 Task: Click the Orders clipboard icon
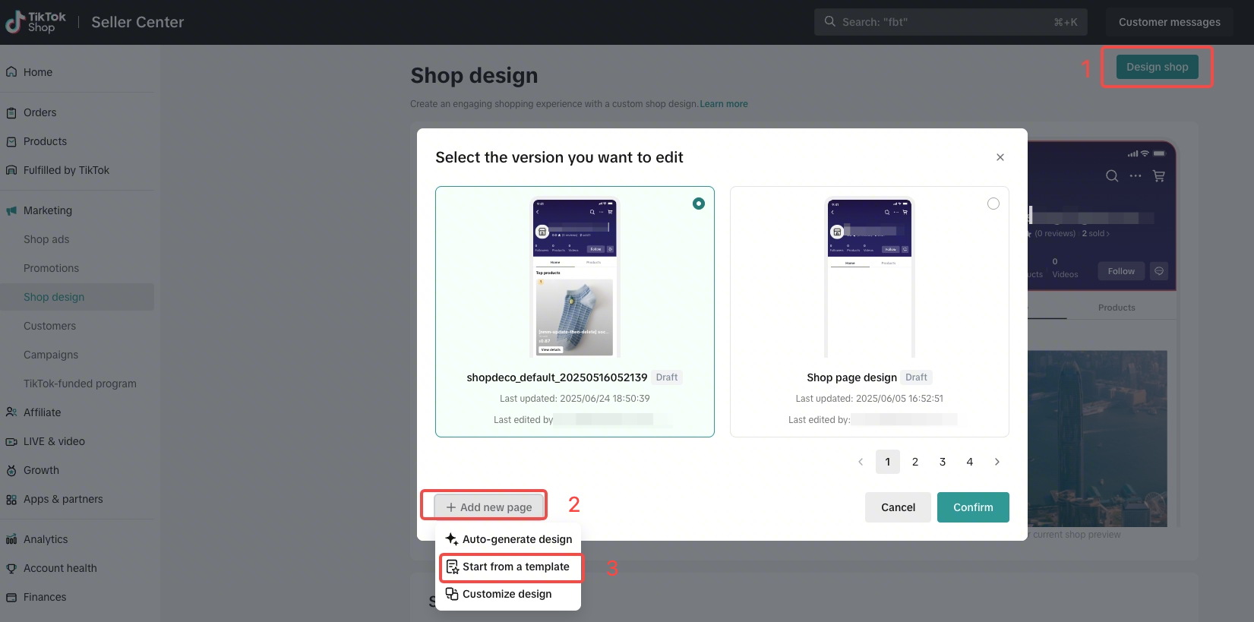(11, 112)
